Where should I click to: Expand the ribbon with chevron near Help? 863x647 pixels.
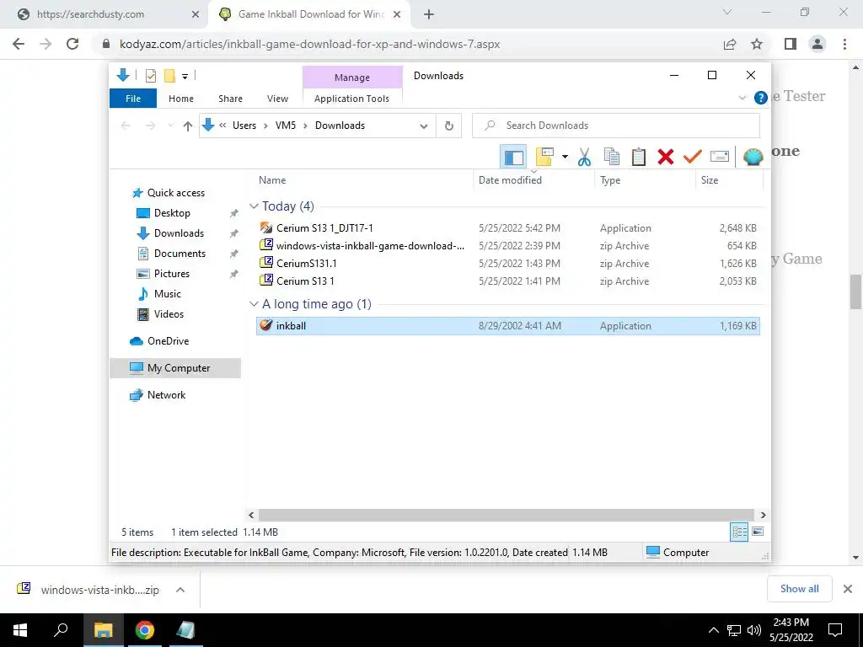(x=742, y=98)
